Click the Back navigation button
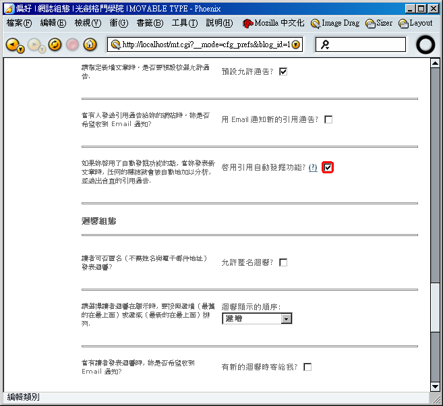443x406 pixels. tap(12, 45)
